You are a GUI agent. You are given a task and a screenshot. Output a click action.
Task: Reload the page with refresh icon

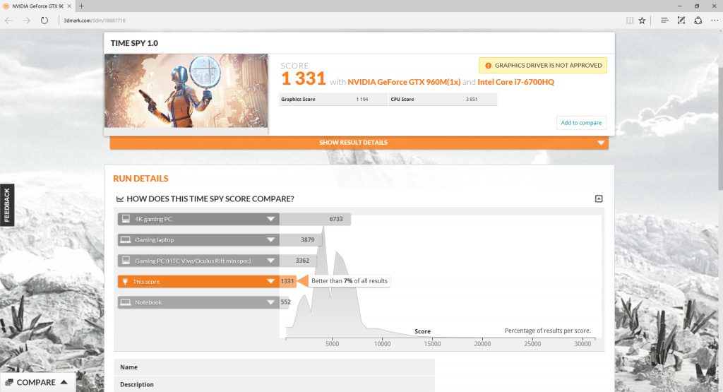pyautogui.click(x=44, y=20)
